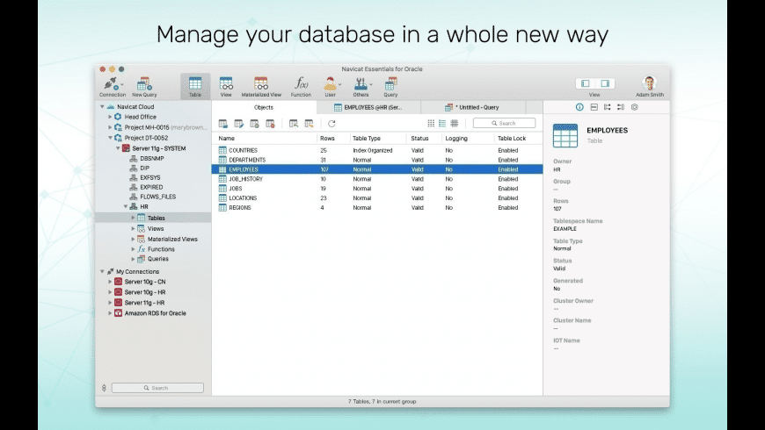Click the objects Search field

(x=504, y=124)
